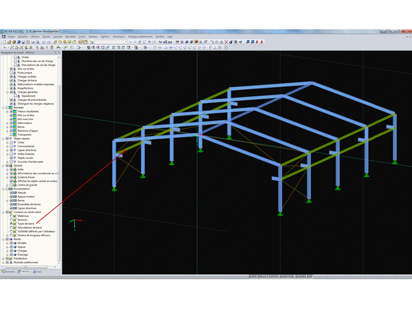
Task: Click the red crossed-out X toolbar icon
Action: point(226,42)
